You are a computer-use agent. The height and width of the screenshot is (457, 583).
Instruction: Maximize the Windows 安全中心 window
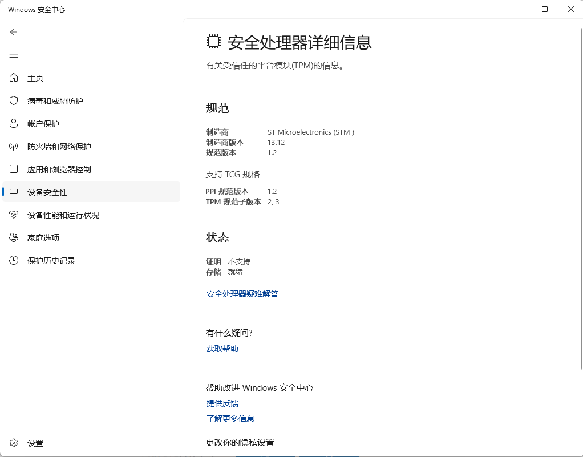point(545,9)
